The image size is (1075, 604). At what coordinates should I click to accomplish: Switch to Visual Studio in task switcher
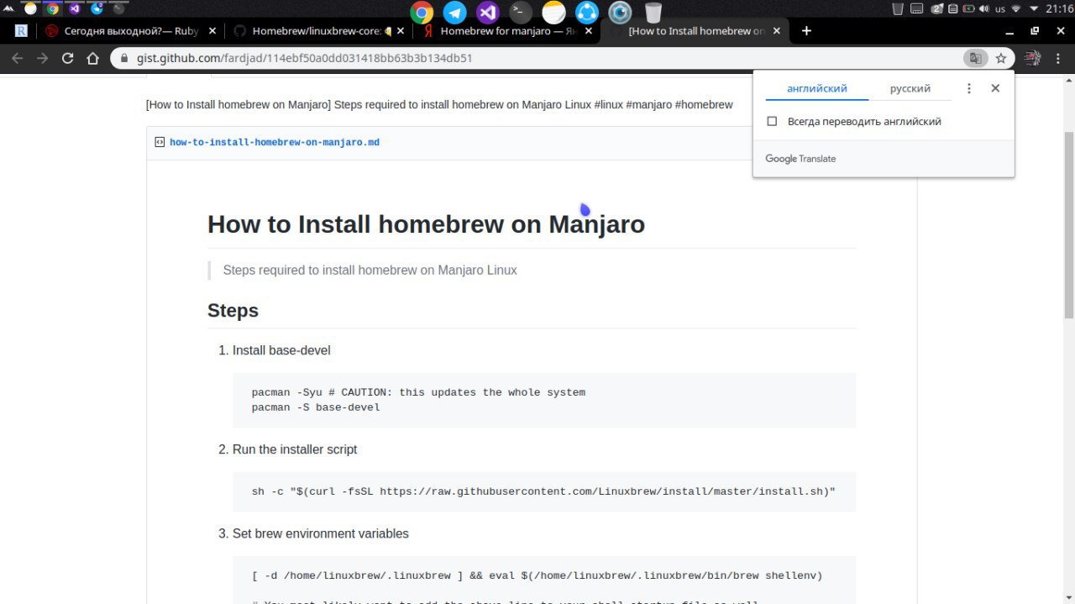[74, 9]
